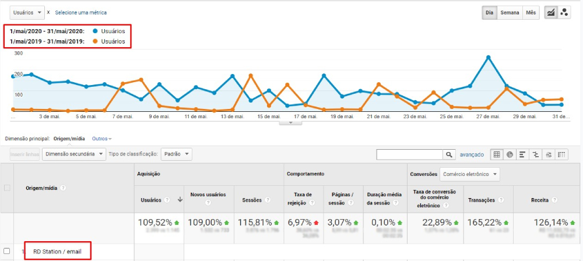The width and height of the screenshot is (583, 261).
Task: Select the performance bar view icon
Action: (x=523, y=154)
